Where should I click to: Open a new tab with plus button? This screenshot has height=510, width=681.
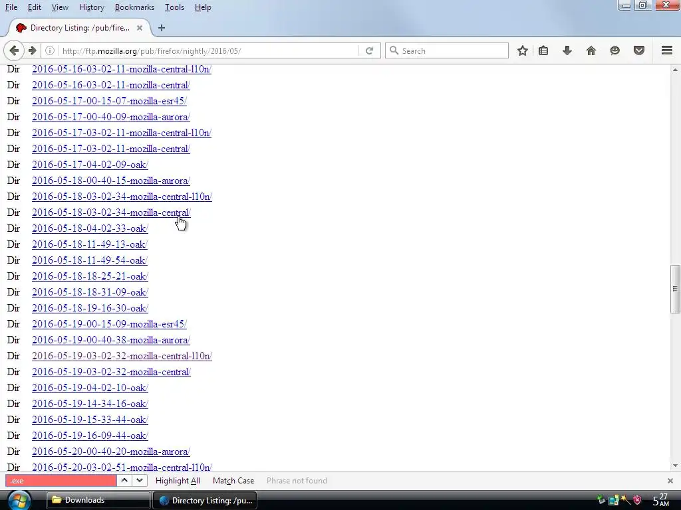pyautogui.click(x=162, y=28)
